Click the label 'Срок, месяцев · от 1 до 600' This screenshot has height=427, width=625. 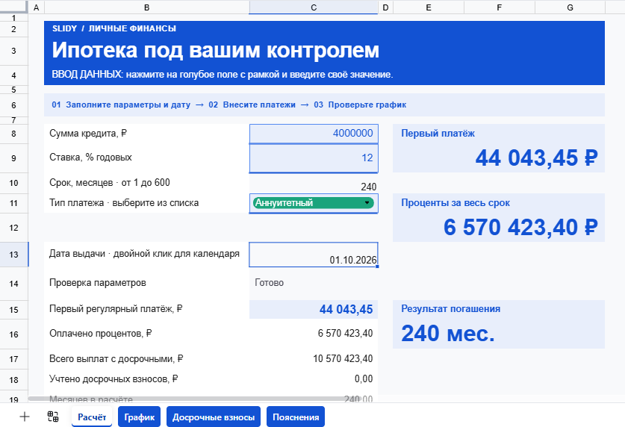tap(110, 183)
